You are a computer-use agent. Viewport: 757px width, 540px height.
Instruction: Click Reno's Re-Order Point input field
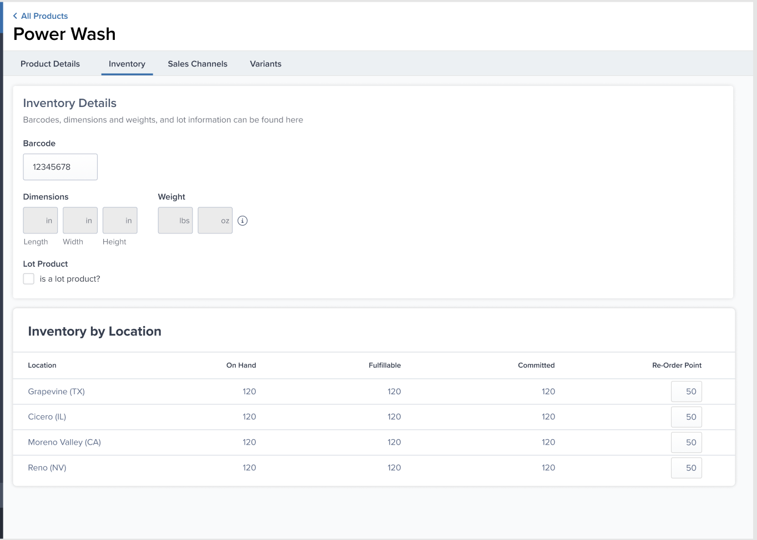pyautogui.click(x=686, y=467)
